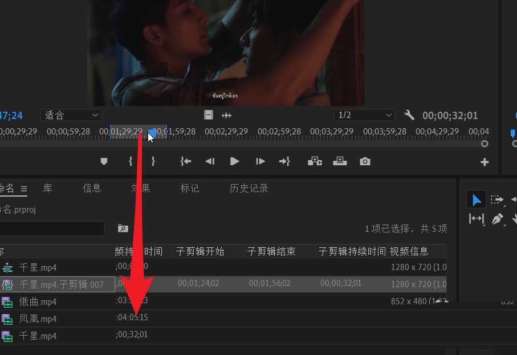Click the project search input field
Image resolution: width=517 pixels, height=355 pixels.
[x=52, y=228]
